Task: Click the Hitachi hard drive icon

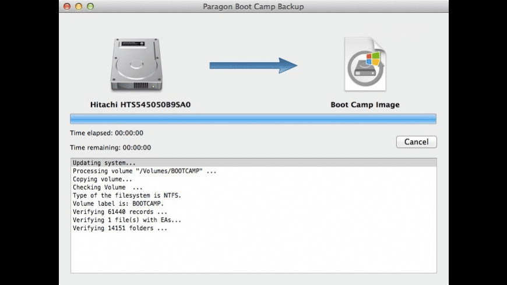Action: click(136, 65)
